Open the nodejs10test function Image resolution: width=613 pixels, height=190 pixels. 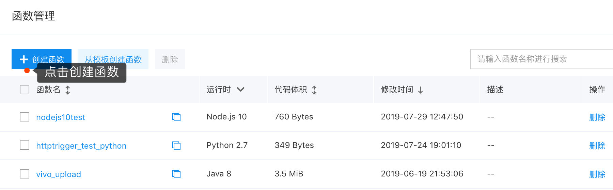click(x=61, y=117)
